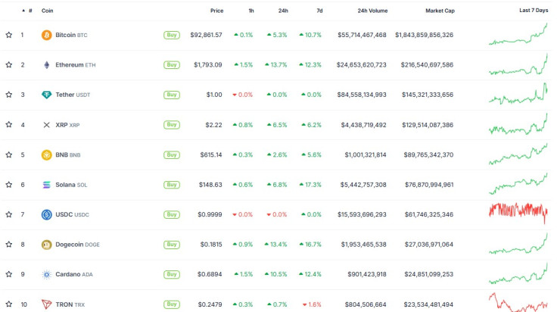Click Ethereum market cap $216,540,697,586
The width and height of the screenshot is (557, 312).
tap(427, 64)
